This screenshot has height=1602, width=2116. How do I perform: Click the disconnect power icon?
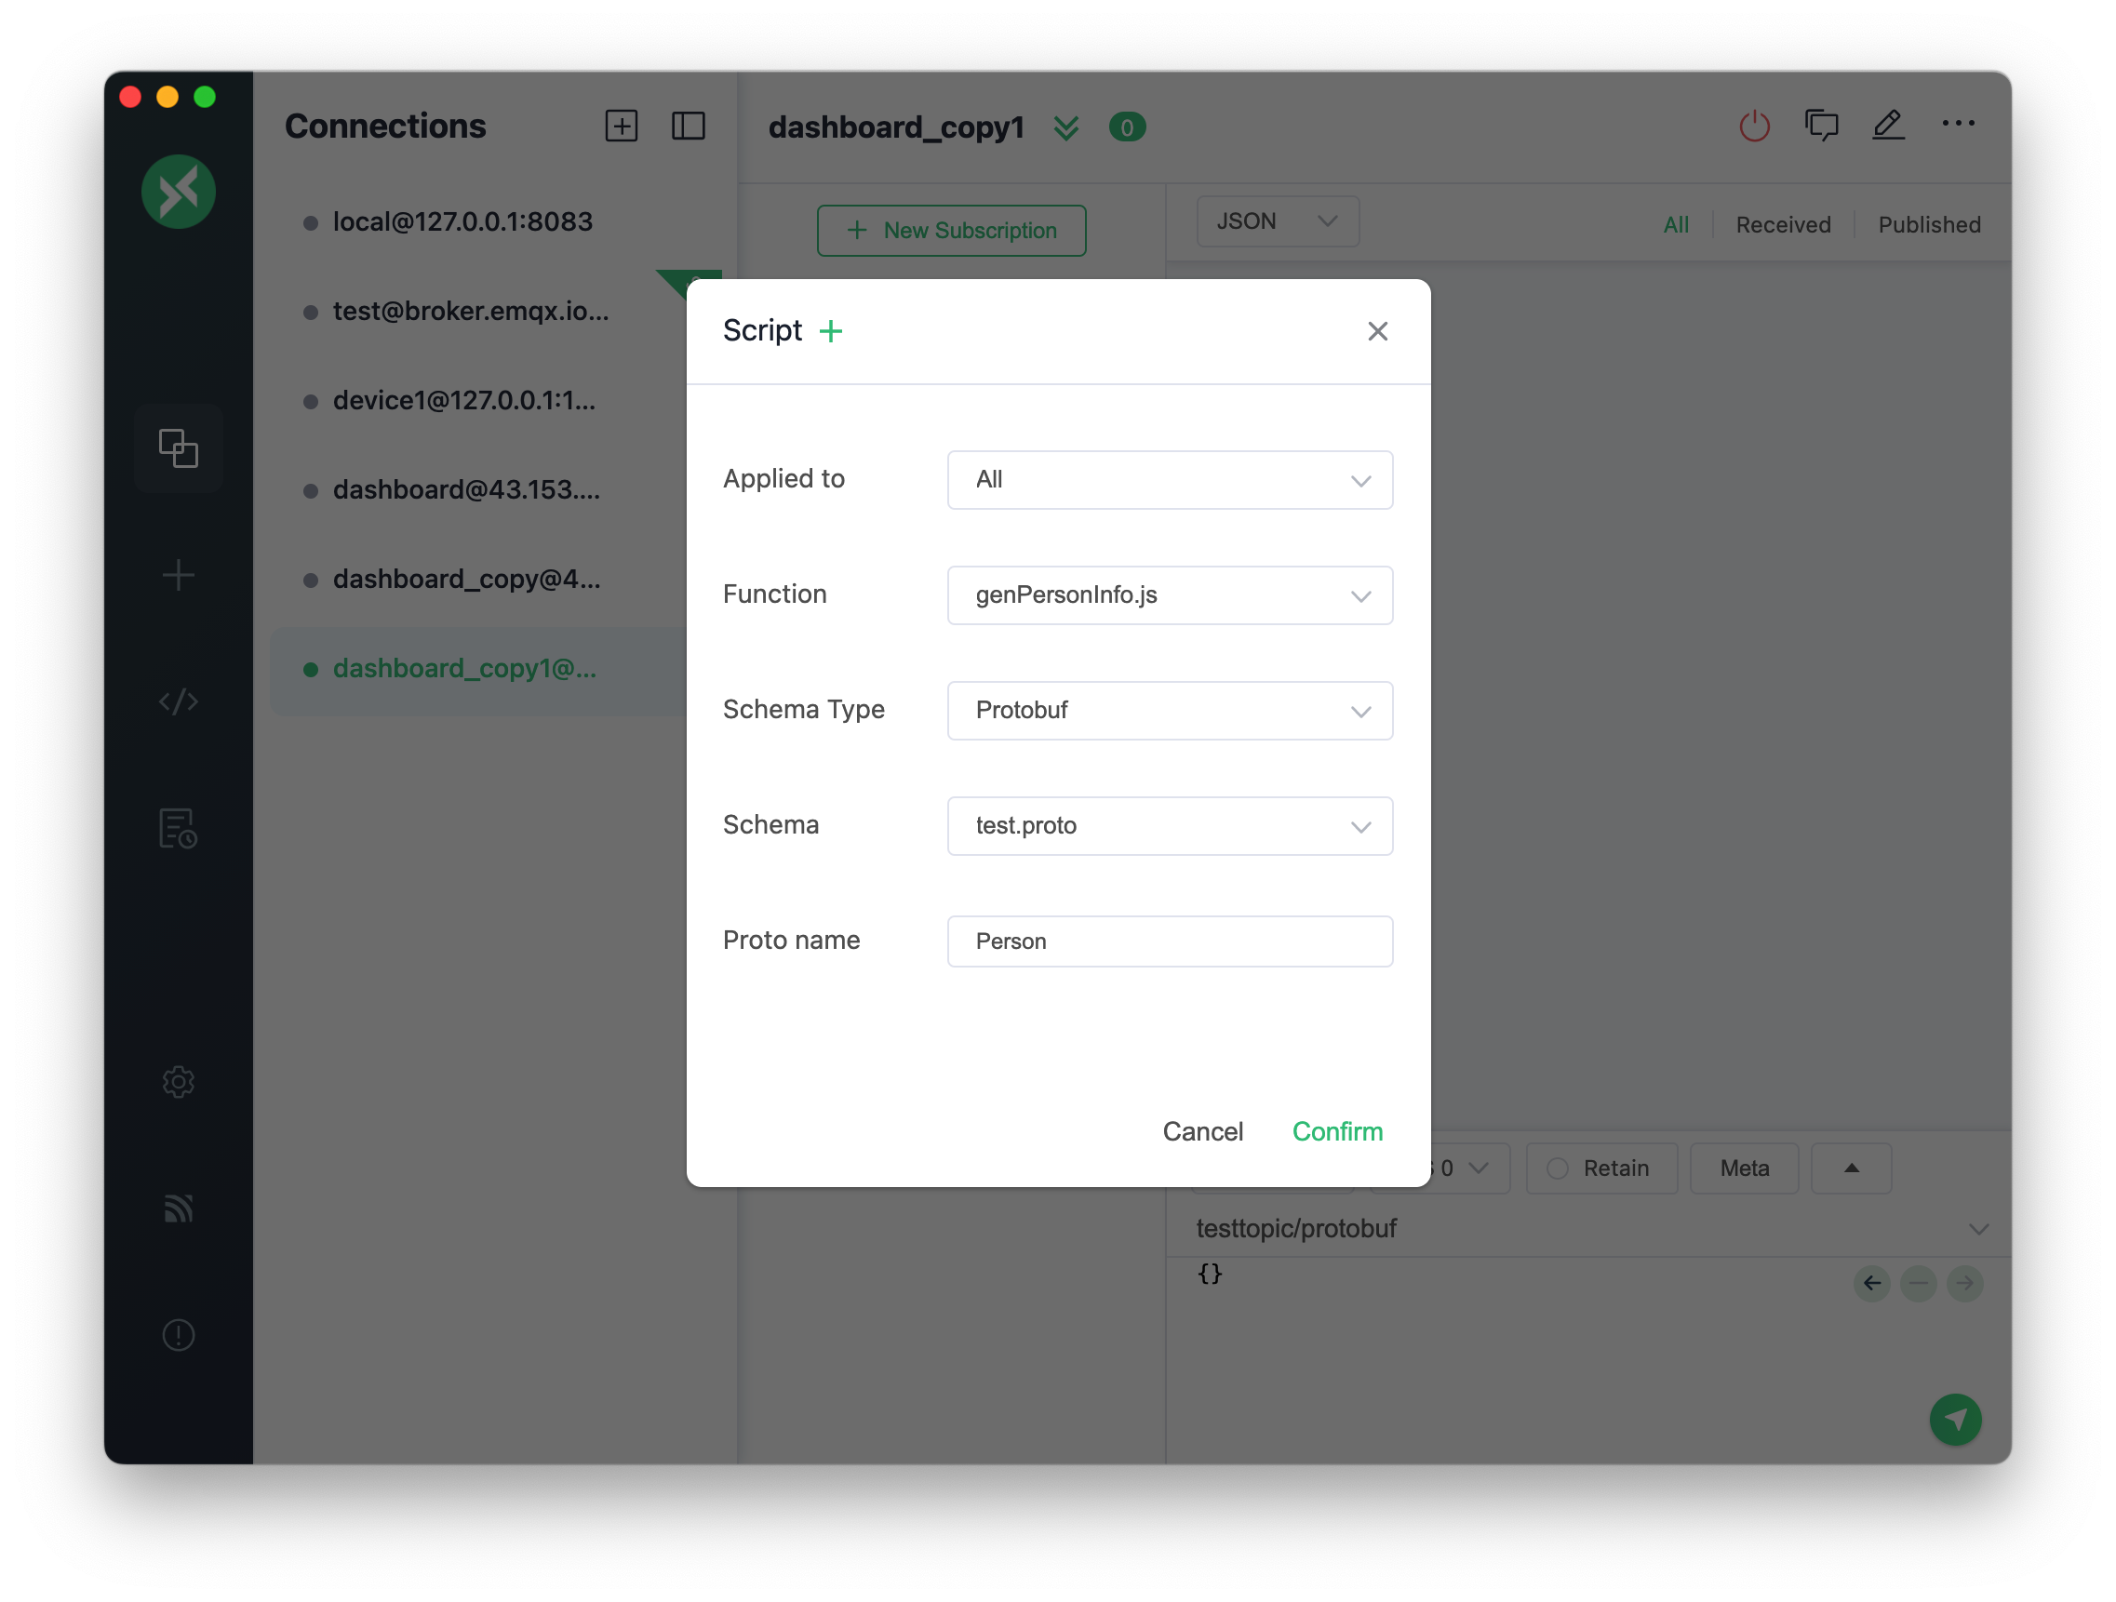[x=1753, y=127]
